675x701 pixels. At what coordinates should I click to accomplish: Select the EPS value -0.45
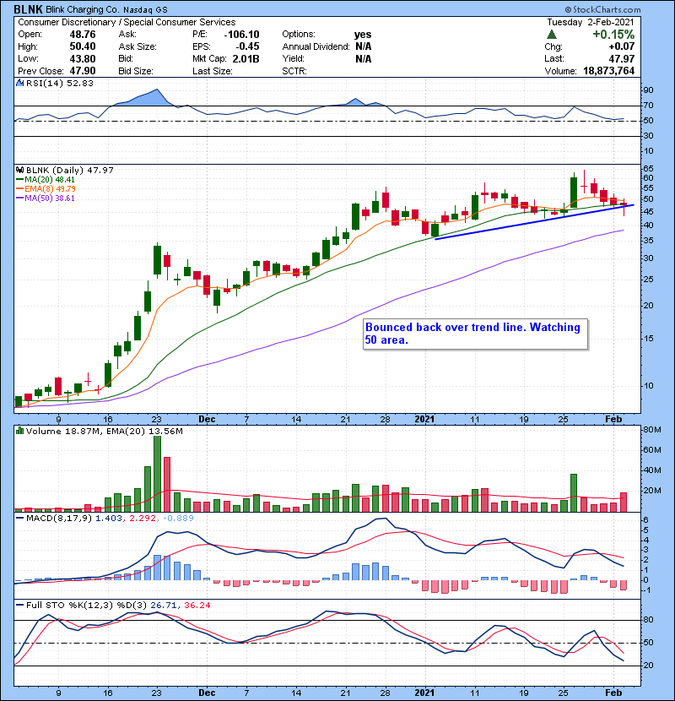(247, 46)
